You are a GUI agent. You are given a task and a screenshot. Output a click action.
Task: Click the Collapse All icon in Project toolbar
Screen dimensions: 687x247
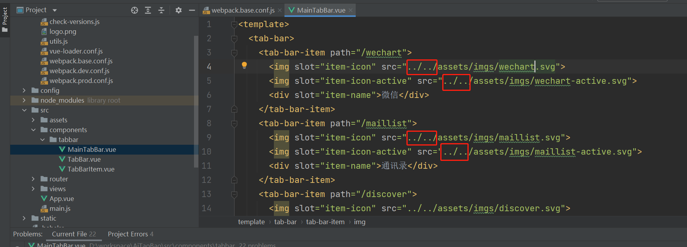(x=161, y=10)
